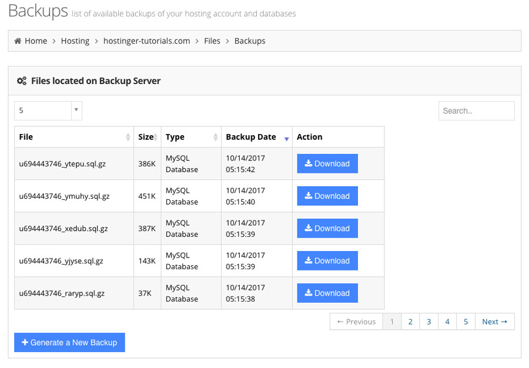Screen dimensions: 529x368
Task: Sort by File column arrows
Action: click(128, 137)
